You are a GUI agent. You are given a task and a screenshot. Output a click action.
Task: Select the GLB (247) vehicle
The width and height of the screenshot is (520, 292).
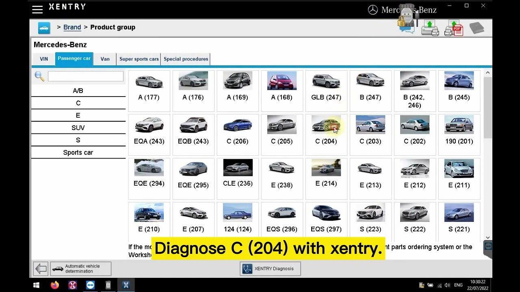point(326,91)
